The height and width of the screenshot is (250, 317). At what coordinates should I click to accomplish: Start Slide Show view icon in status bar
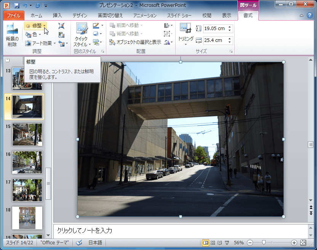pyautogui.click(x=227, y=243)
